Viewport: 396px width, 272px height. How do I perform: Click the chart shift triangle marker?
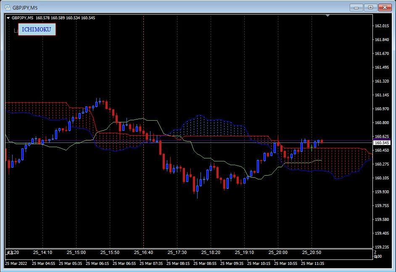(328, 16)
